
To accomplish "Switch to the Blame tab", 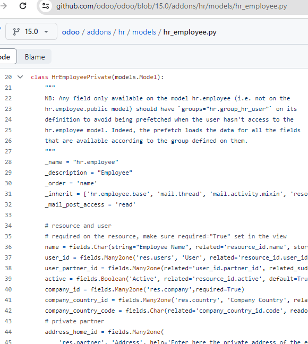I will [35, 57].
